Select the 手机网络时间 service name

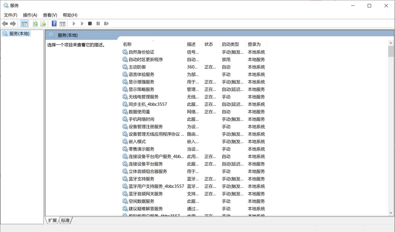[141, 119]
